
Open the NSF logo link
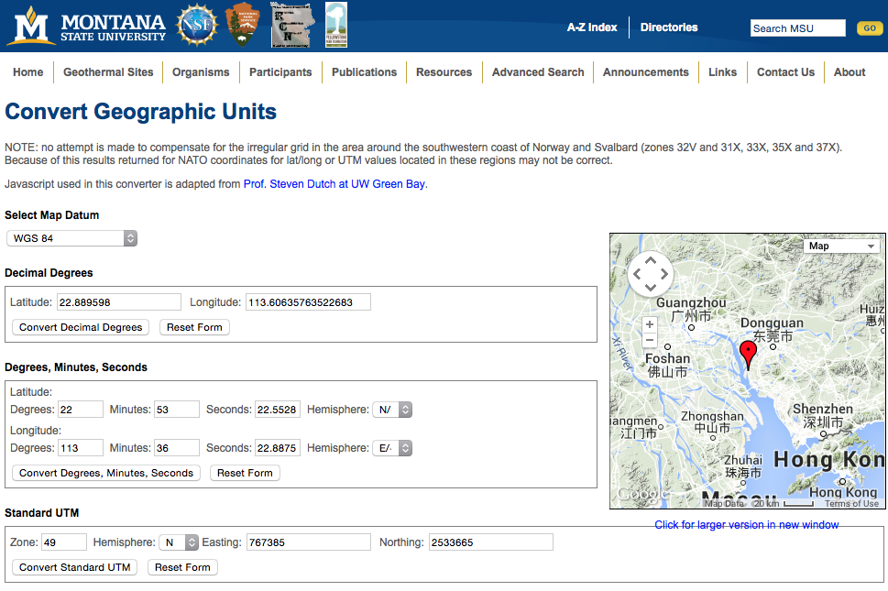196,26
